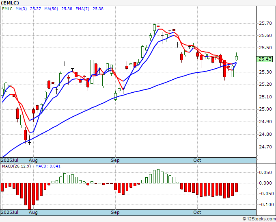Click the MA(50) legend label
The image size is (276, 222).
(x=51, y=9)
